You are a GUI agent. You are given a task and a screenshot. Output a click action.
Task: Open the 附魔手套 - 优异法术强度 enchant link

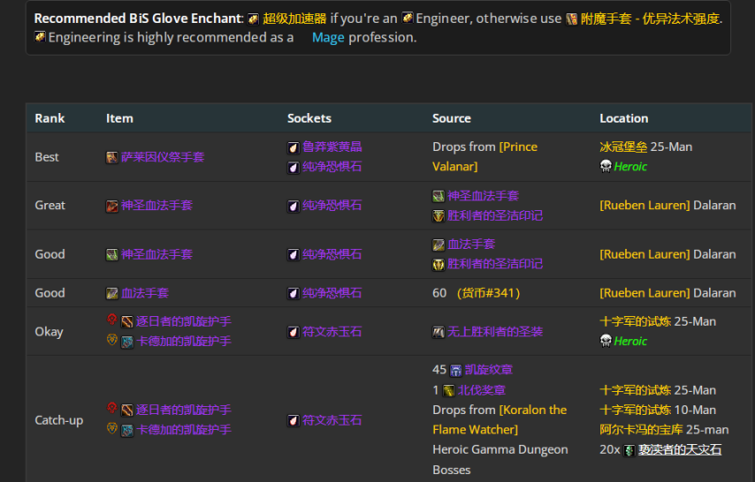pyautogui.click(x=651, y=19)
